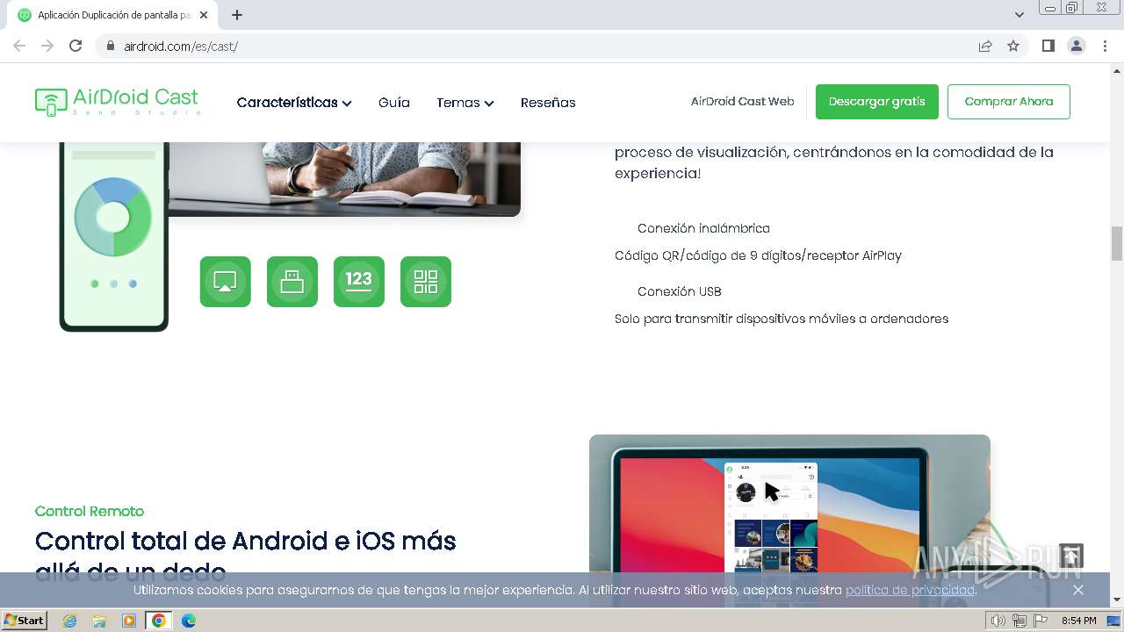Open a new browser tab

tap(237, 15)
